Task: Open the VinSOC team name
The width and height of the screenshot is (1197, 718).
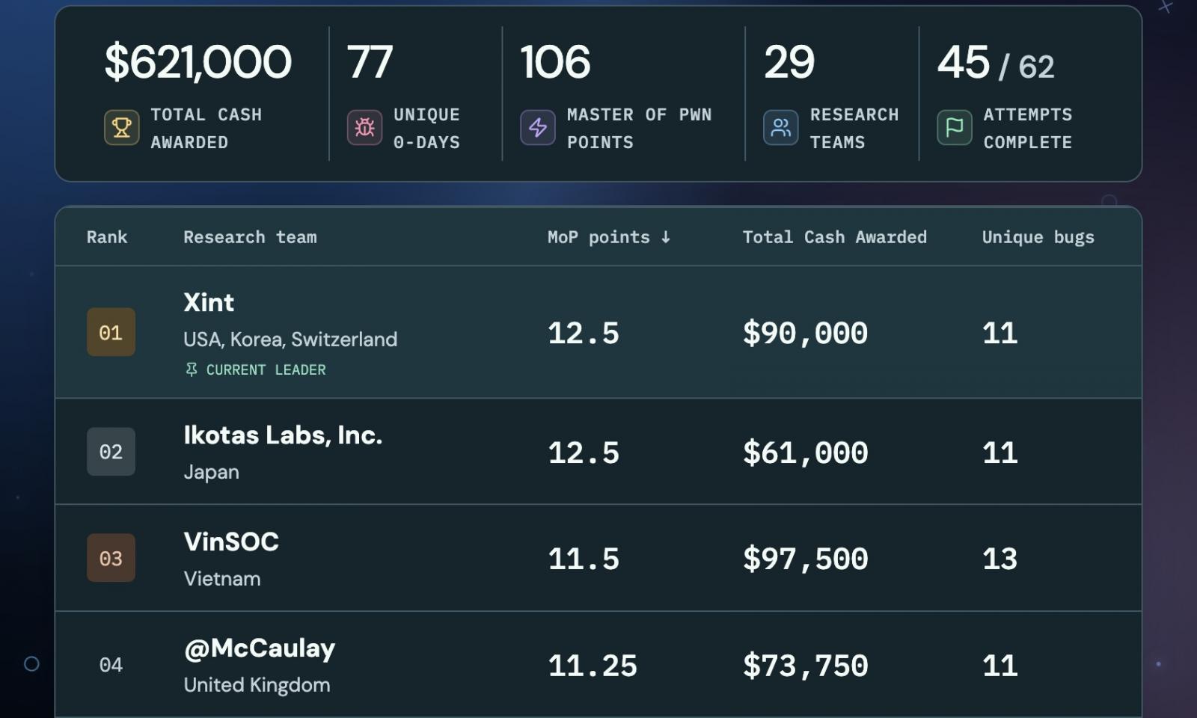Action: point(231,541)
